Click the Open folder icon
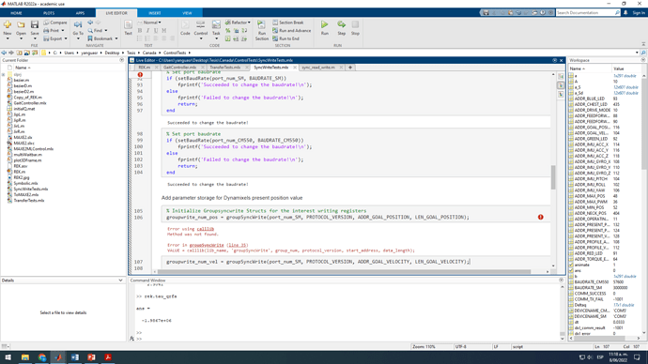The height and width of the screenshot is (364, 648). pyautogui.click(x=21, y=25)
